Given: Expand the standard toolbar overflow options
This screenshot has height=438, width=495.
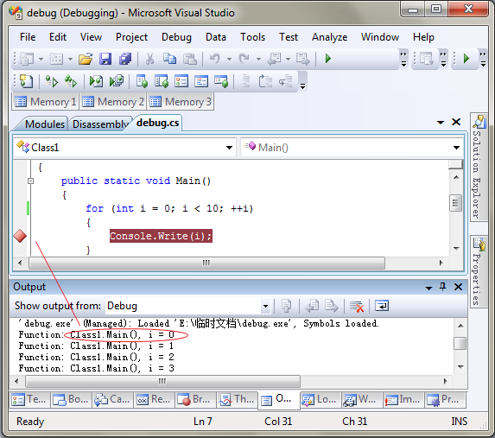Looking at the screenshot, I should (x=403, y=59).
